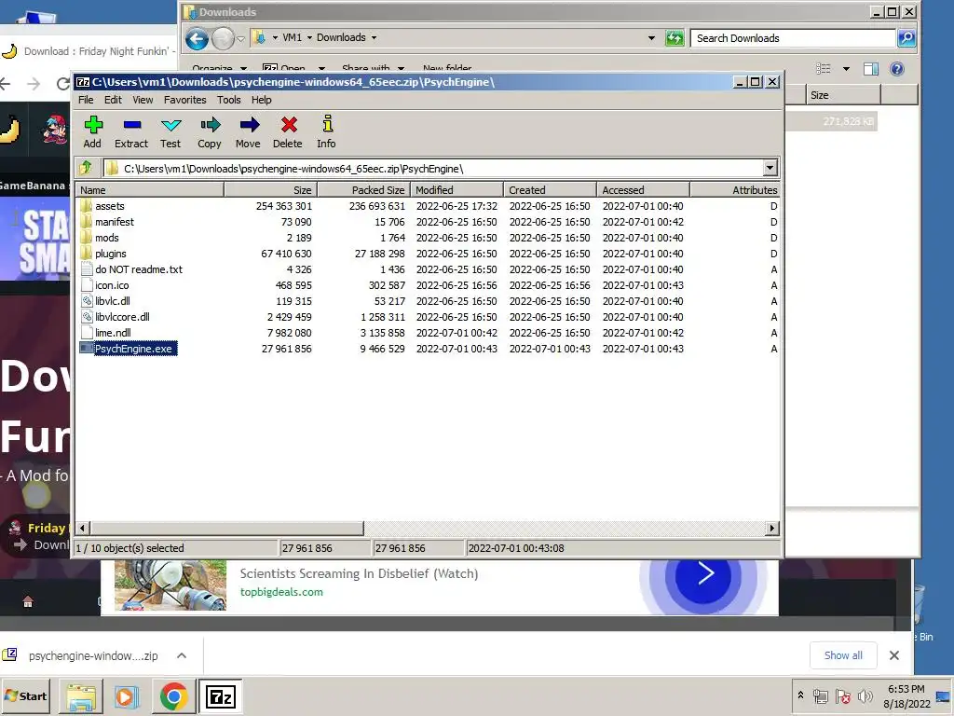Open the 7-Zip address path dropdown
The image size is (954, 716).
point(770,168)
